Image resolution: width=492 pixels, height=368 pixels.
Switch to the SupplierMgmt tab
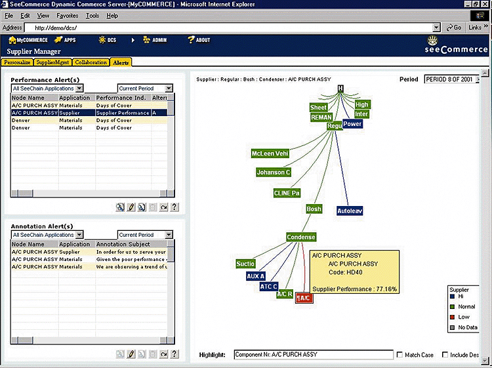52,62
